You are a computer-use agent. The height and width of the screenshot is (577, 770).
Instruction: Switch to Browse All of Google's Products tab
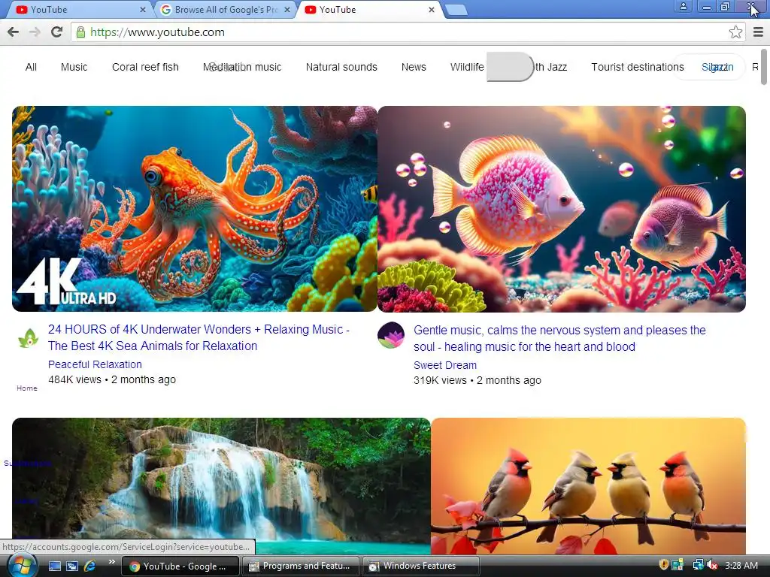coord(226,9)
